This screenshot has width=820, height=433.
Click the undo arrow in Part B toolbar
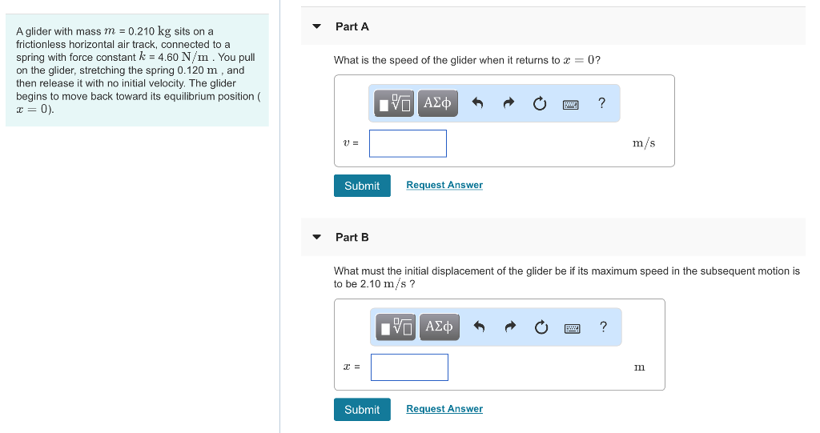pyautogui.click(x=480, y=327)
